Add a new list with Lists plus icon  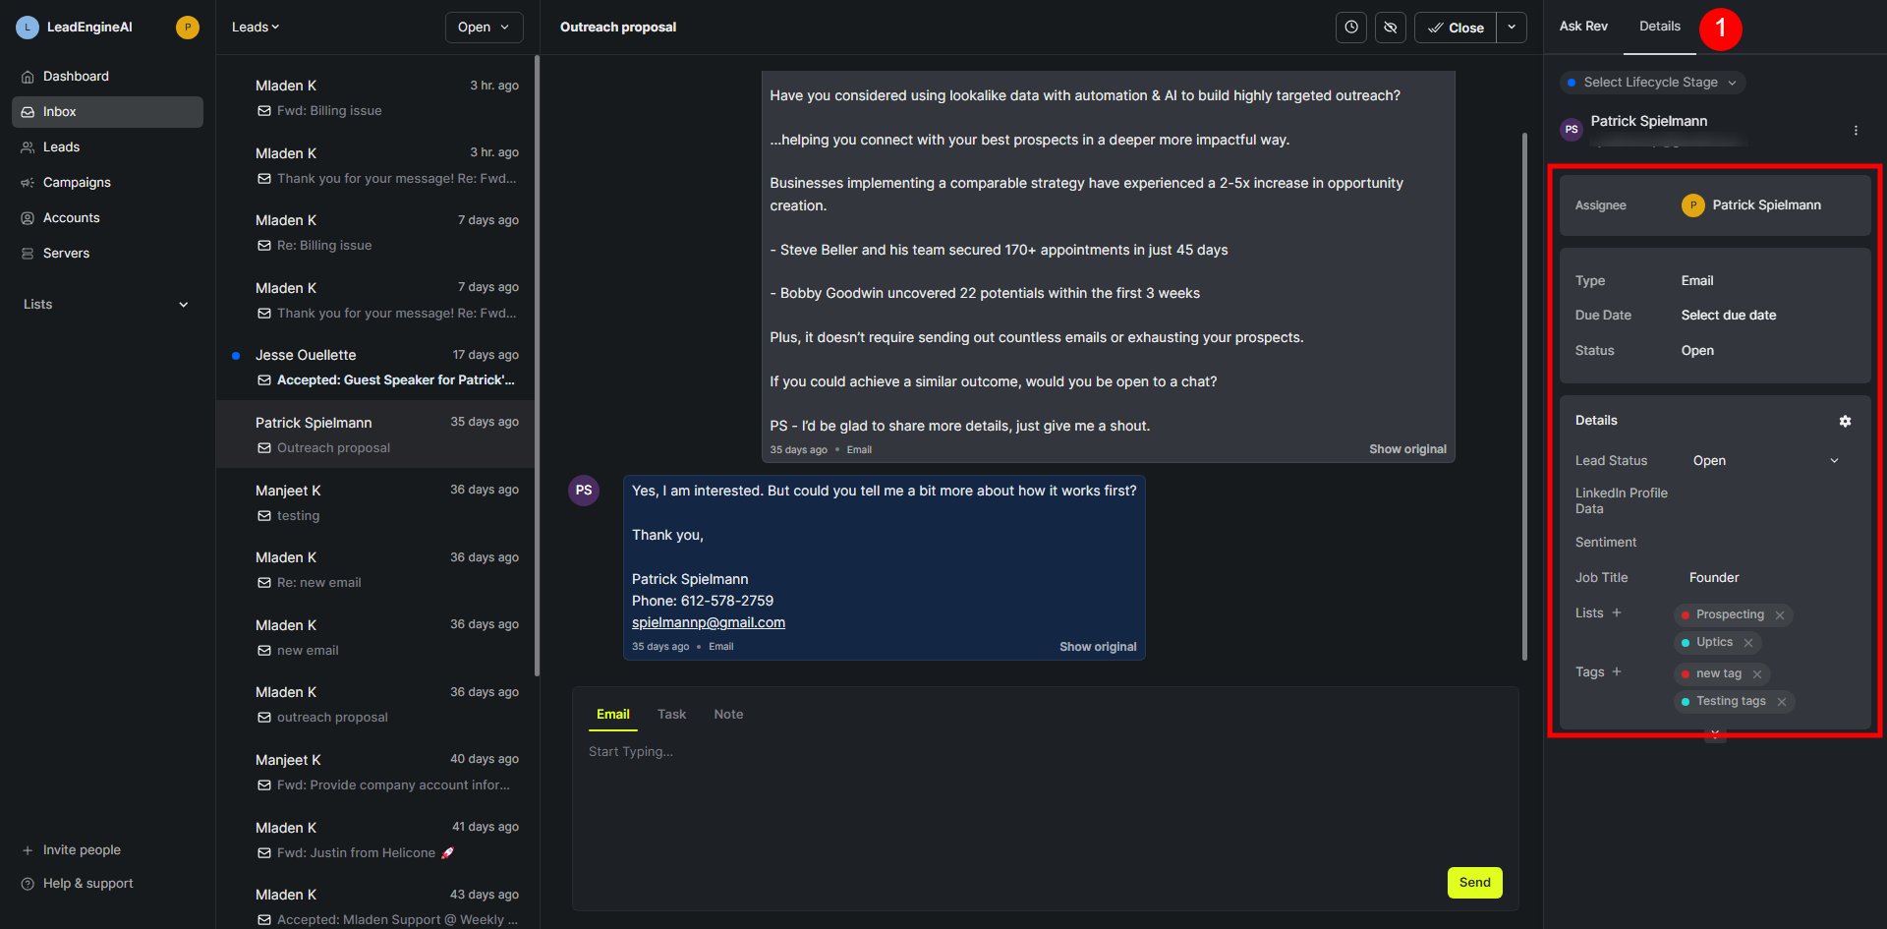[x=1617, y=612]
